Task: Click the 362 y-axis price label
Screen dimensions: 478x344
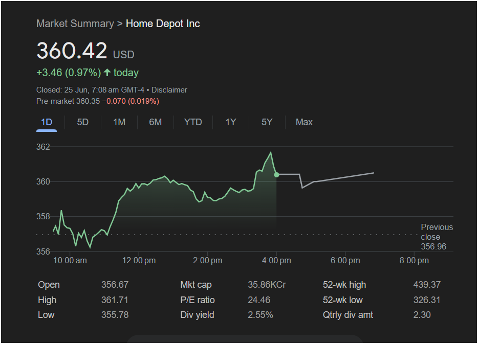Action: click(x=43, y=147)
